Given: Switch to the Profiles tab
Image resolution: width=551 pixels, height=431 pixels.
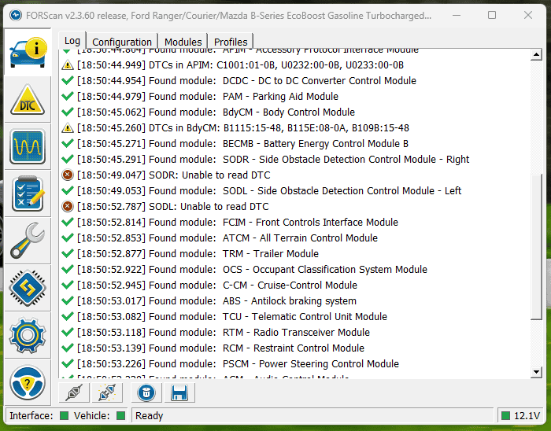Looking at the screenshot, I should click(x=231, y=42).
